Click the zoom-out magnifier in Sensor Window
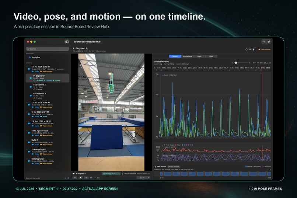 pyautogui.click(x=233, y=63)
